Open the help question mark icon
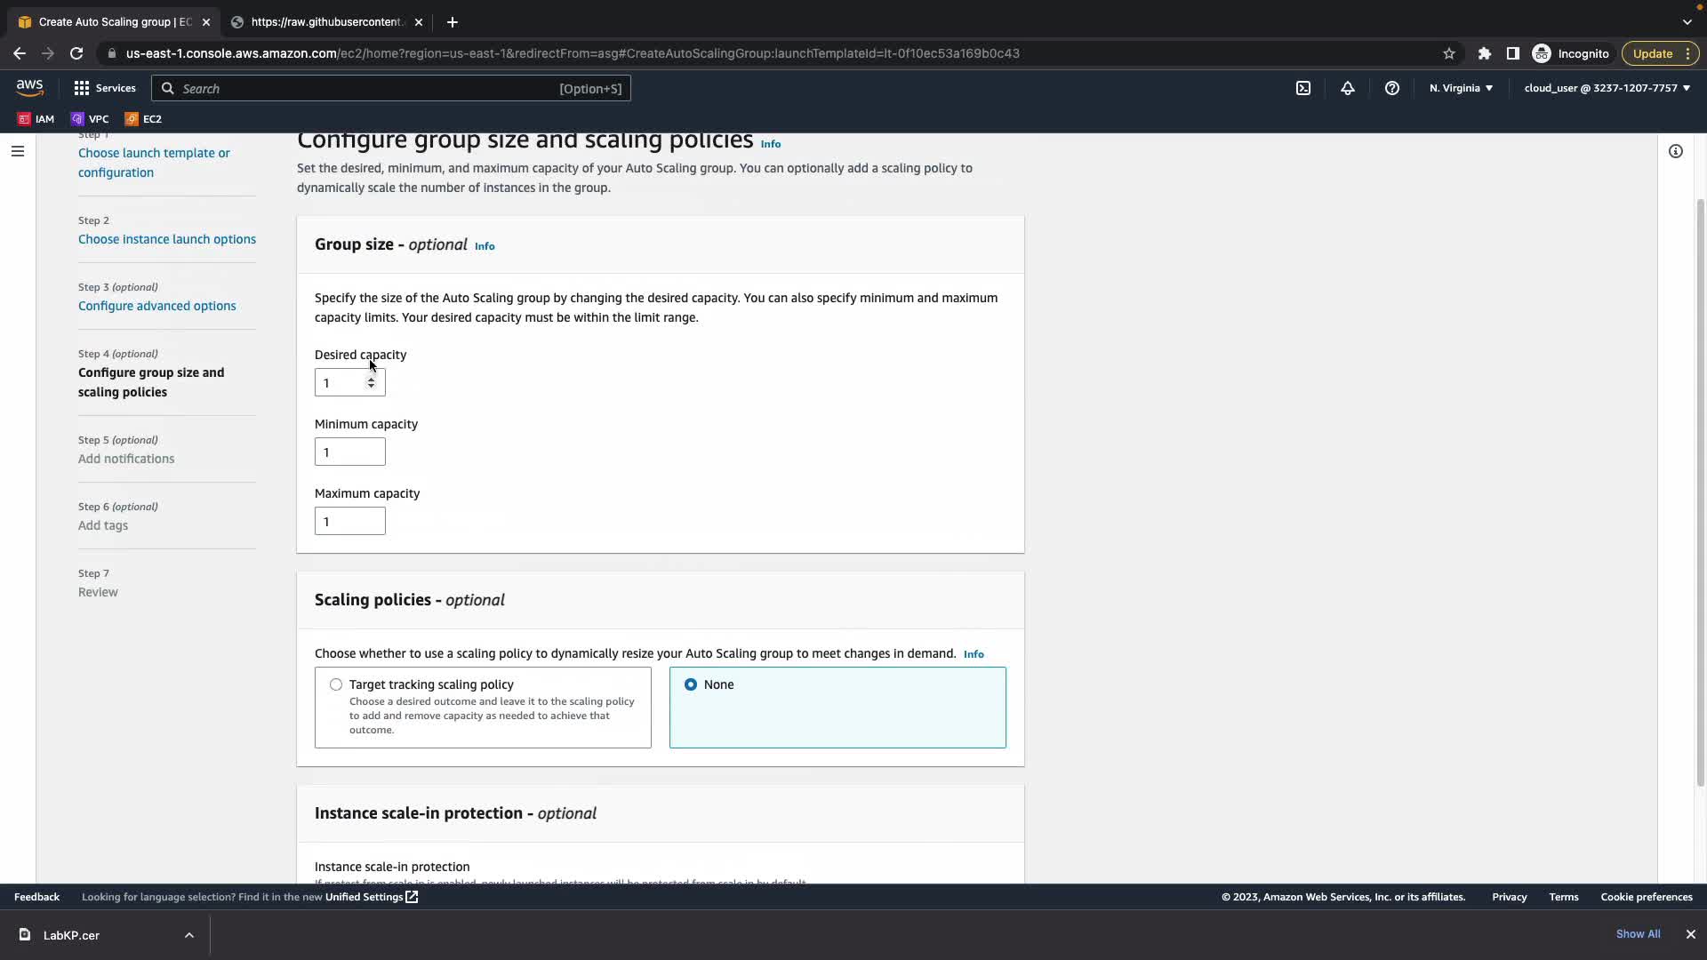Image resolution: width=1707 pixels, height=960 pixels. [1392, 88]
